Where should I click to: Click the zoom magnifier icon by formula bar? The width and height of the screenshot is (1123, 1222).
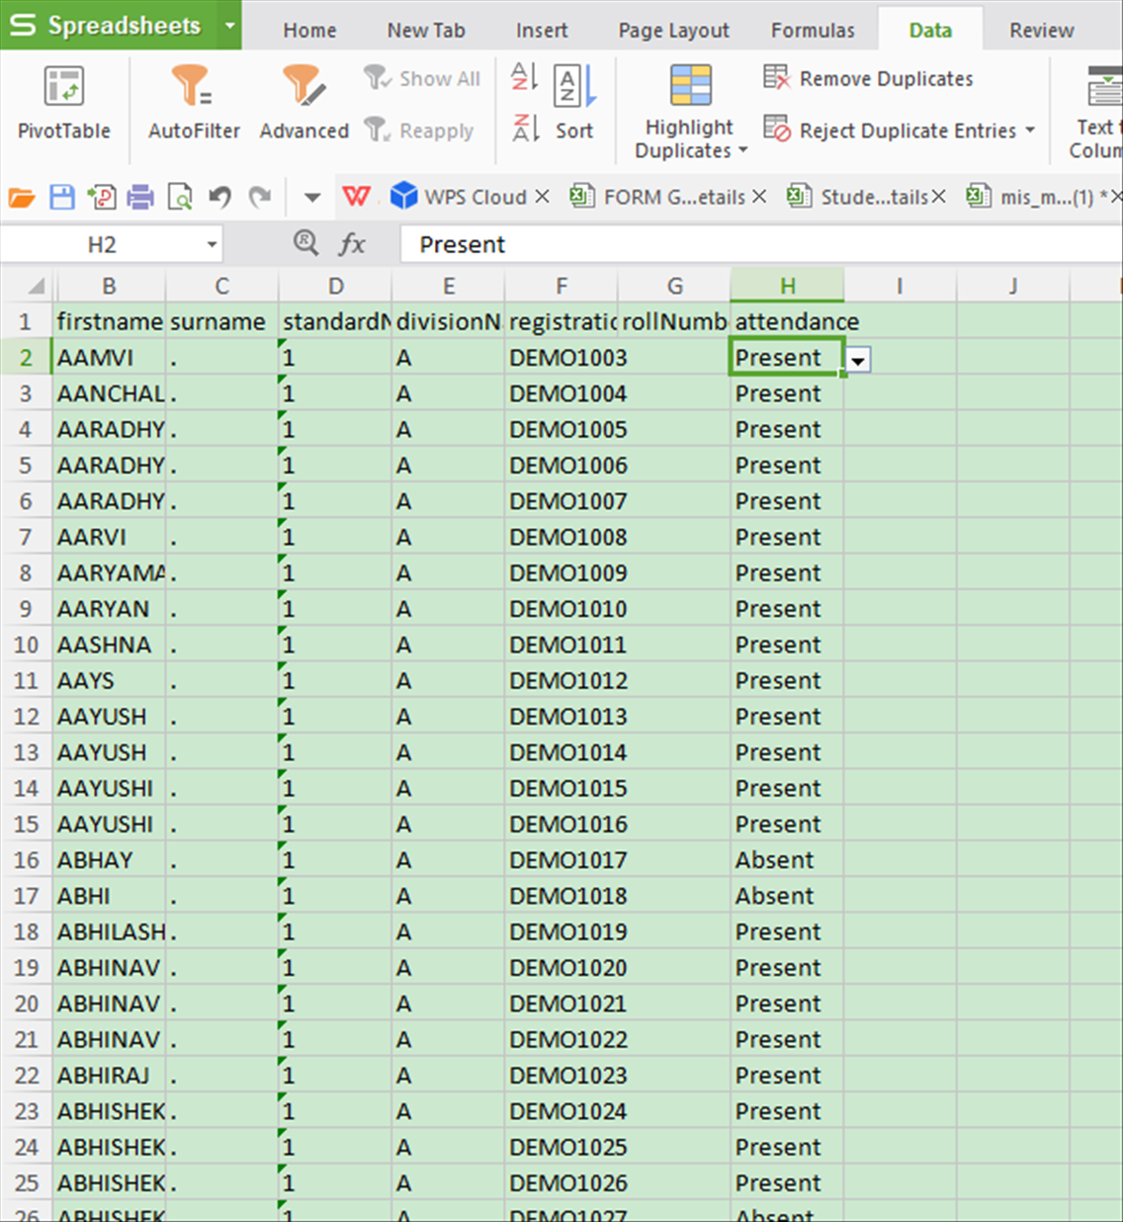point(306,243)
